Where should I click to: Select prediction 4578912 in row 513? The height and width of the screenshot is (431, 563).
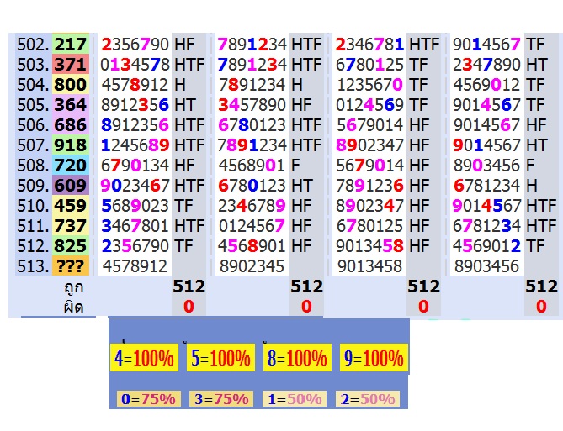click(135, 266)
